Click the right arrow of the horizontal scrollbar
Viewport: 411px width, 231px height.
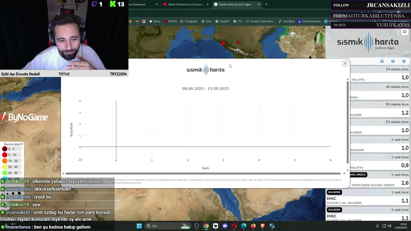coord(344,174)
